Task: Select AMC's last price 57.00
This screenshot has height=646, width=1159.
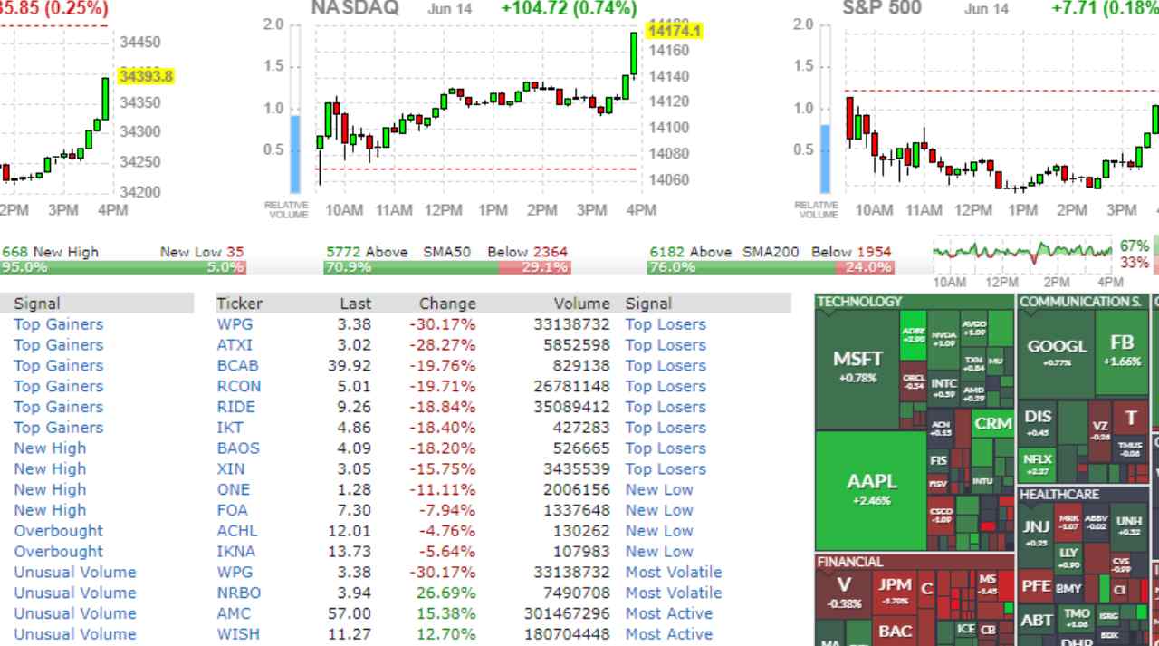Action: pos(351,614)
